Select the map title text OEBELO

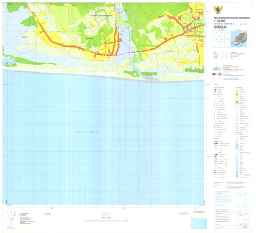(x=220, y=27)
